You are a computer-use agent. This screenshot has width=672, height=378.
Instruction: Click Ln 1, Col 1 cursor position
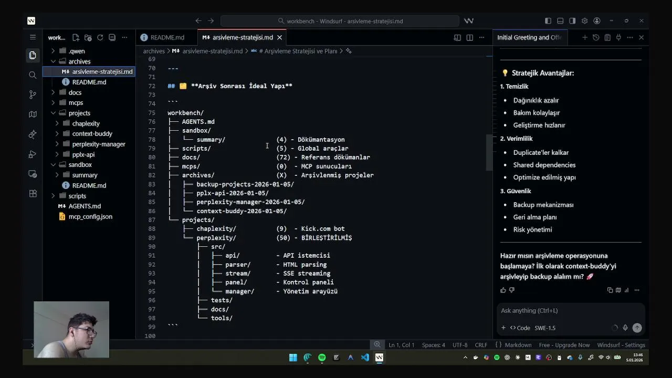(x=402, y=345)
